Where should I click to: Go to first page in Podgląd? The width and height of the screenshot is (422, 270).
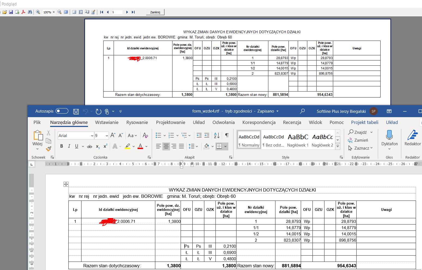[102, 12]
